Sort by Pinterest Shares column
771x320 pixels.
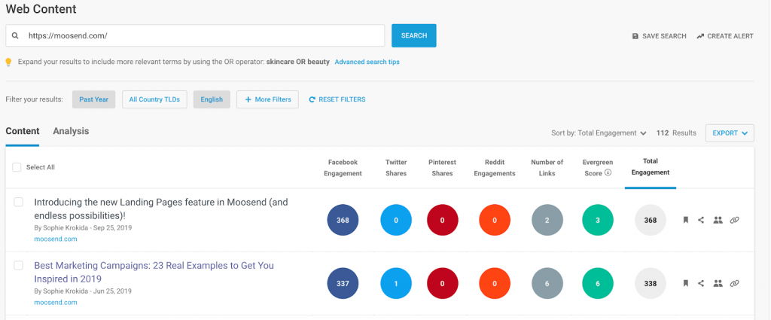pos(442,168)
